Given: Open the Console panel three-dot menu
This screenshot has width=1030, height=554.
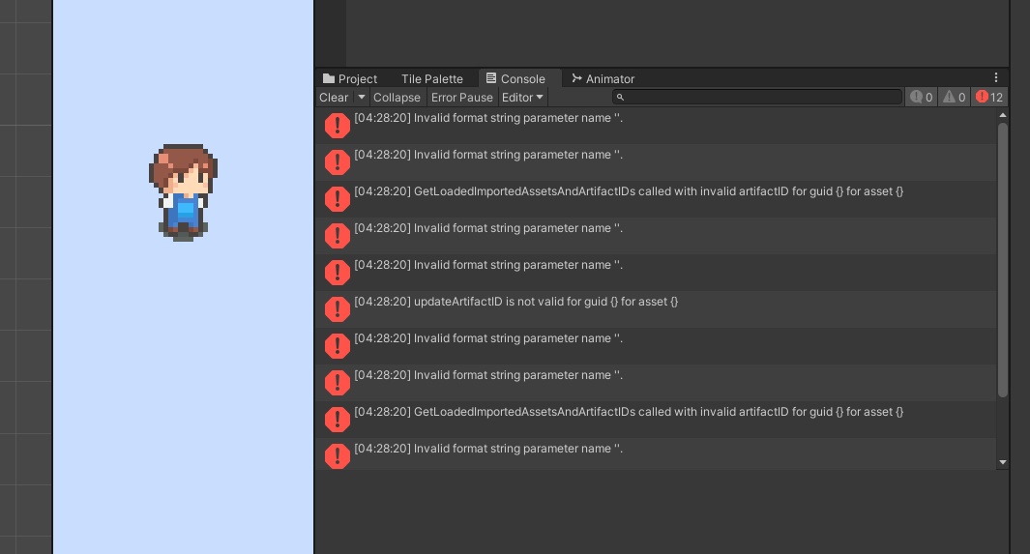Looking at the screenshot, I should (996, 77).
